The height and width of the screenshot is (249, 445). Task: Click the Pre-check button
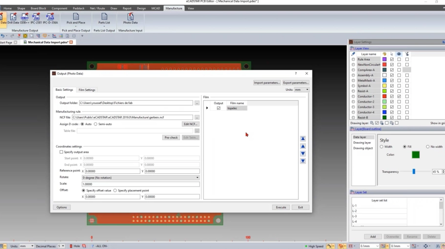pos(171,137)
